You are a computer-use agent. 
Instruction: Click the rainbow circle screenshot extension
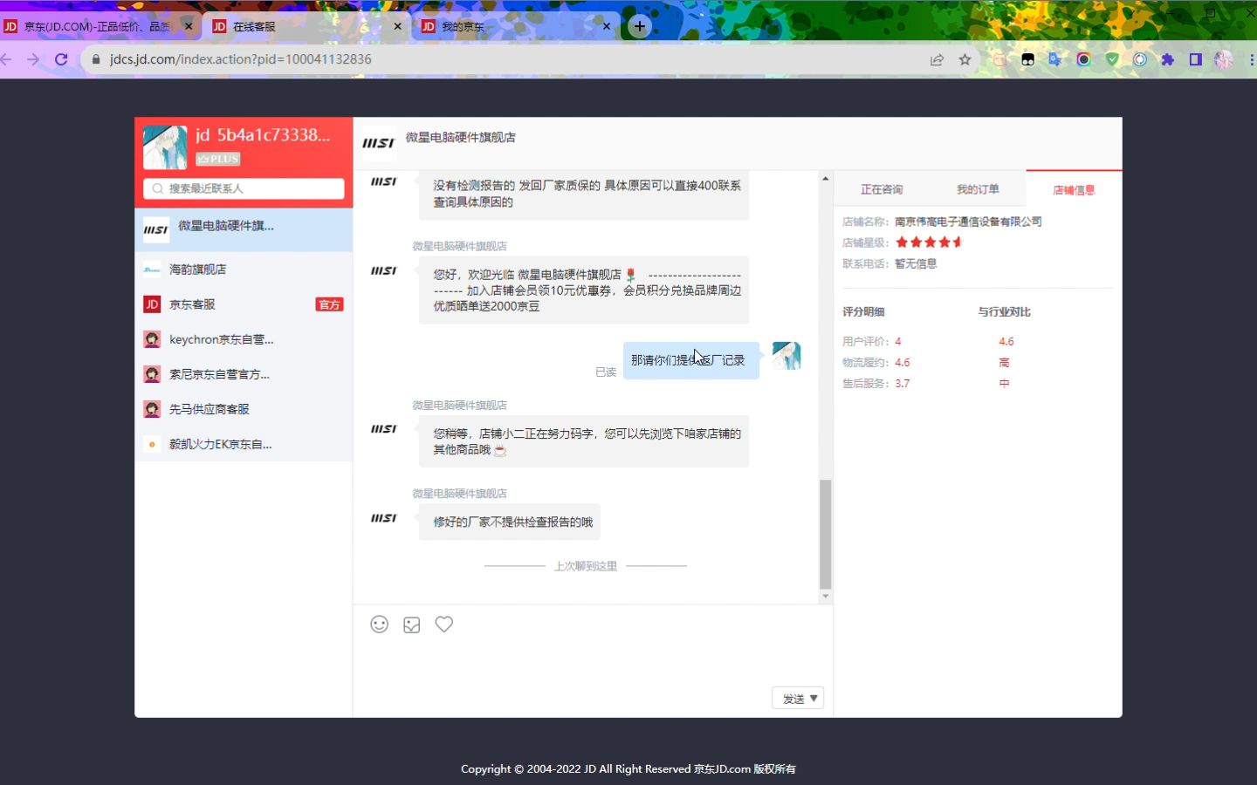point(1083,59)
